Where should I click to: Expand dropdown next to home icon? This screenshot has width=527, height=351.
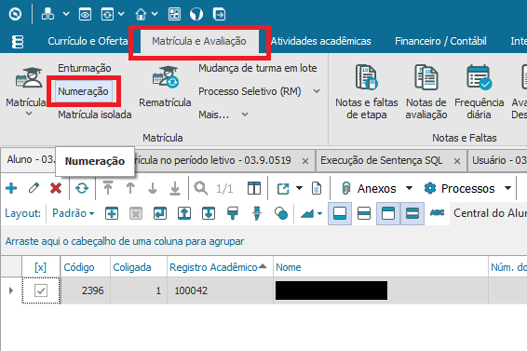point(155,14)
